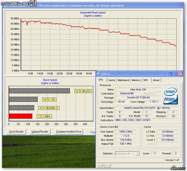Minimize the CPU-Z window
Screen dimensions: 187x171
170,74
